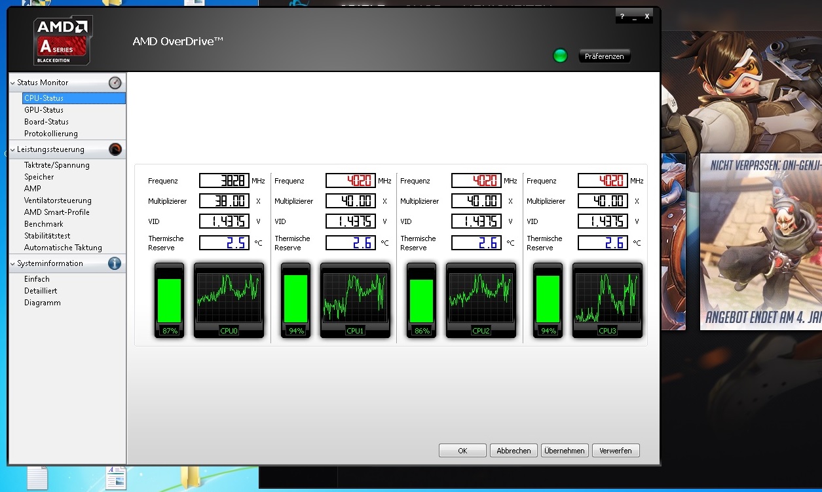822x492 pixels.
Task: Open Stabilitätstest page
Action: [47, 236]
